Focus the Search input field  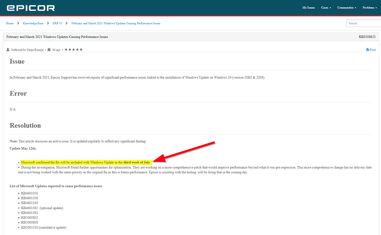363,23
